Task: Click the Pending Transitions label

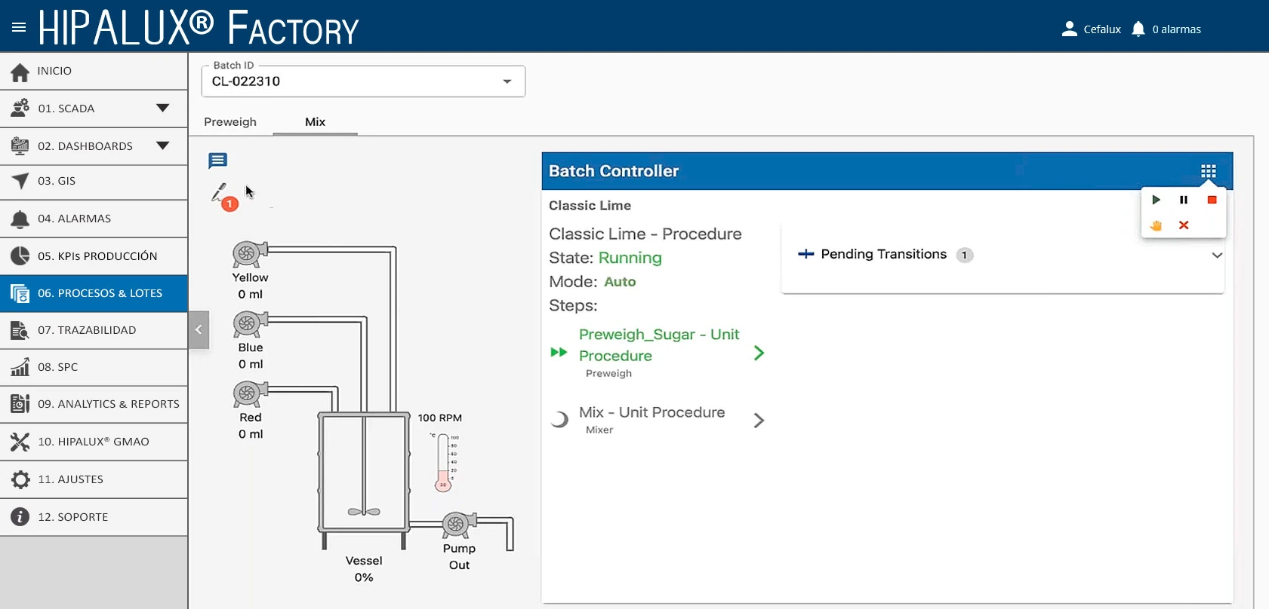Action: [x=884, y=254]
